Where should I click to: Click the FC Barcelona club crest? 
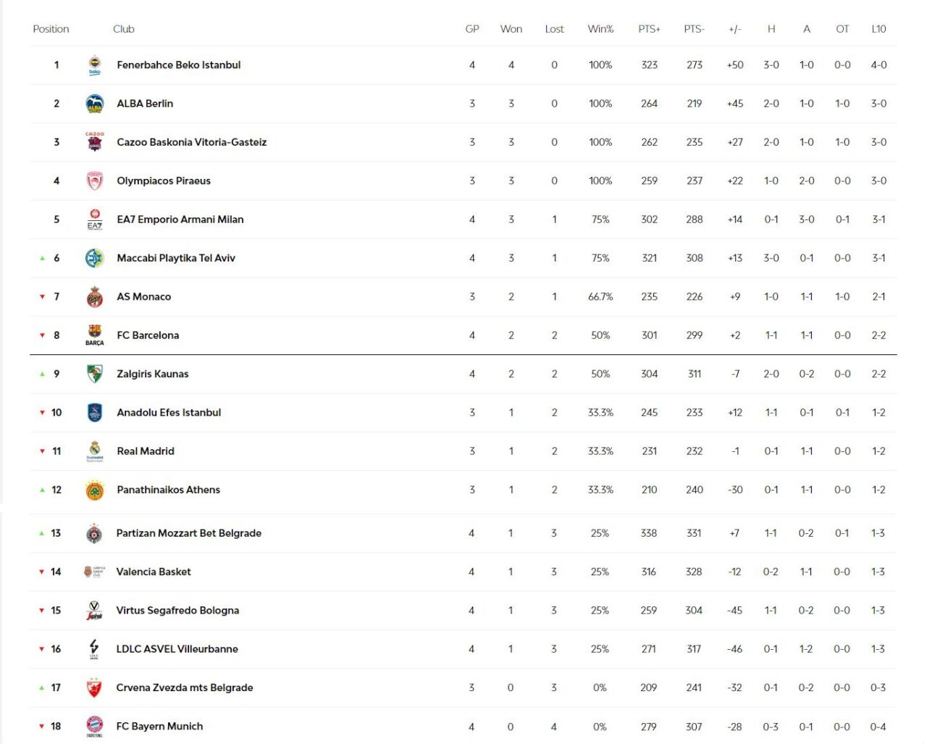coord(95,335)
